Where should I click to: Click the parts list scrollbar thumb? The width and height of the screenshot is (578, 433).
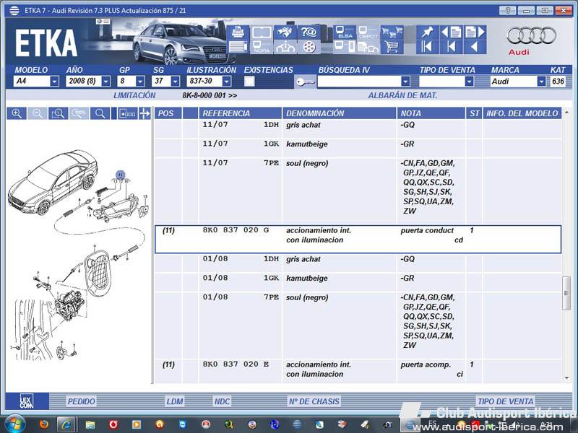click(566, 293)
